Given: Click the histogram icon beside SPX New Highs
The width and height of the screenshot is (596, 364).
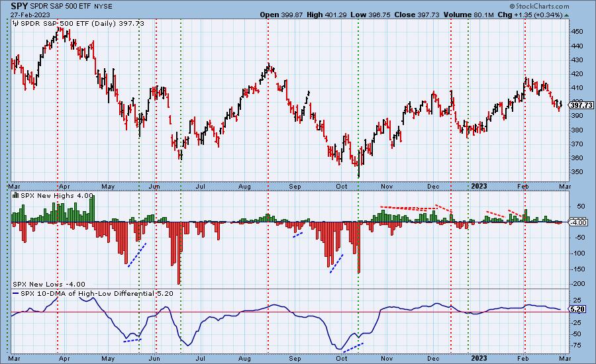Looking at the screenshot, I should 16,195.
